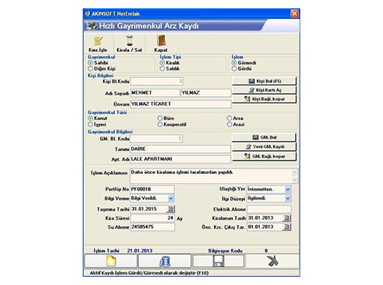Select the Satılık radio button
Image resolution: width=383 pixels, height=285 pixels.
click(x=162, y=68)
